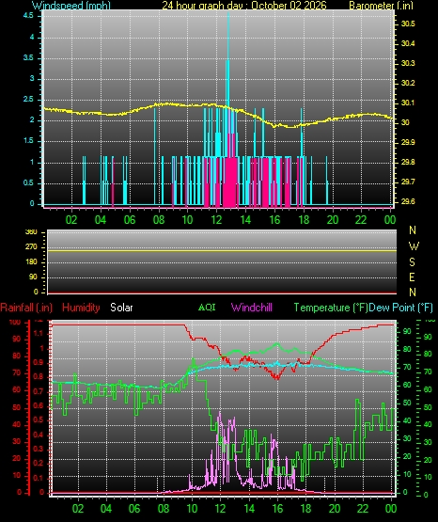The height and width of the screenshot is (522, 438).
Task: Select the AQI legend label
Action: point(207,308)
